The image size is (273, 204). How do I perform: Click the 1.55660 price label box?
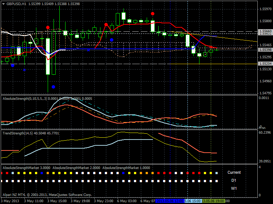[265, 31]
